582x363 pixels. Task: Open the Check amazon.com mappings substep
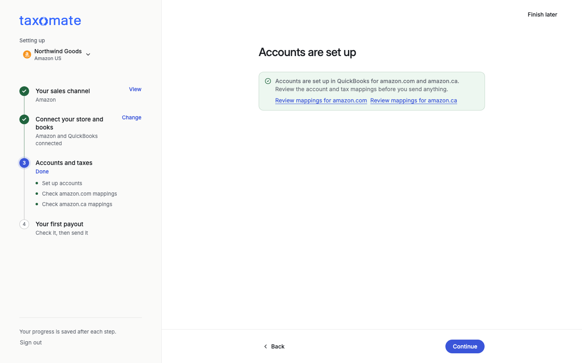(80, 194)
